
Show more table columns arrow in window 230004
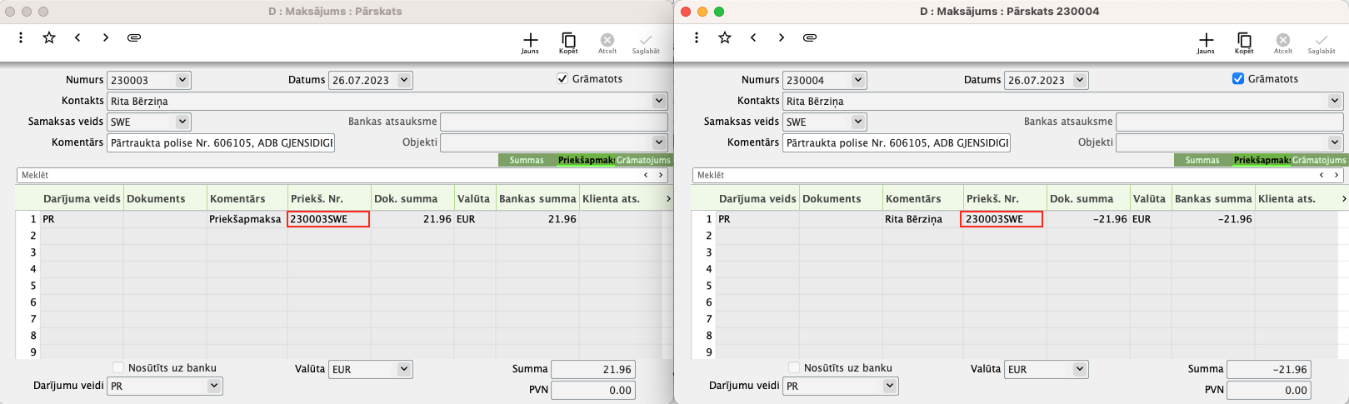(1343, 198)
